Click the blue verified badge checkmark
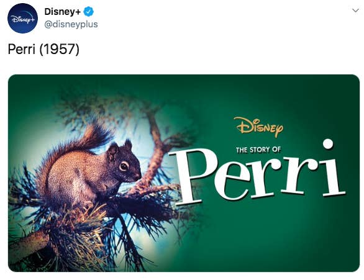Image resolution: width=364 pixels, height=280 pixels. [x=88, y=12]
